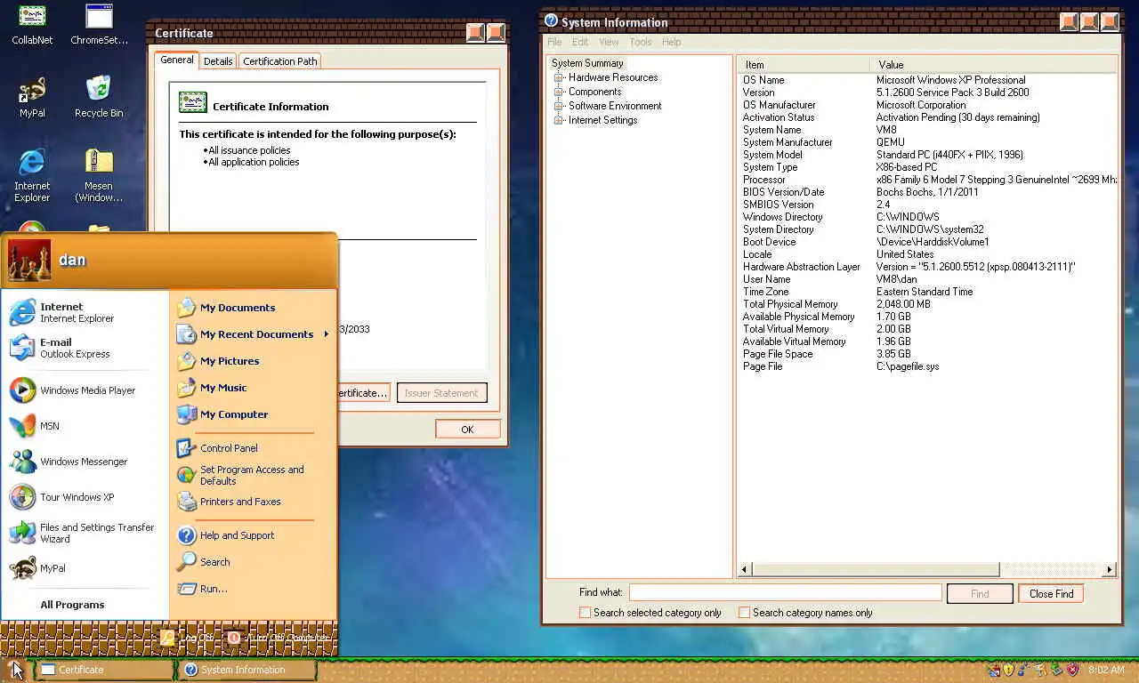Switch to the Details tab in Certificate
The height and width of the screenshot is (683, 1139).
pos(218,61)
